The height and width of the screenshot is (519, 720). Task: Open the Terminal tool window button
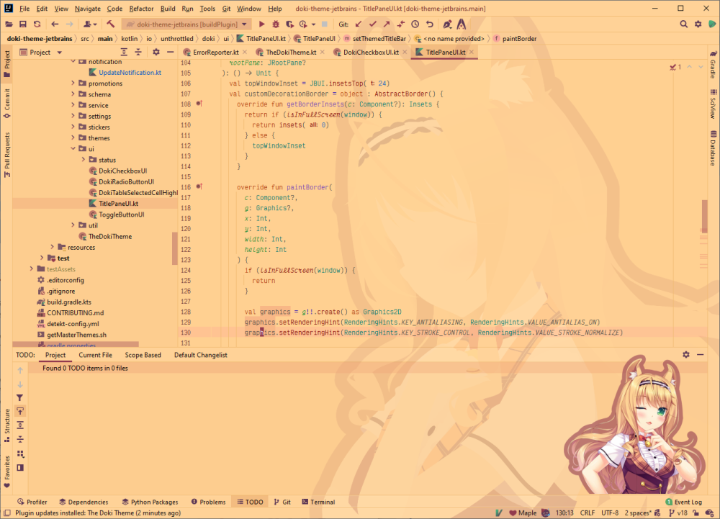(x=318, y=502)
